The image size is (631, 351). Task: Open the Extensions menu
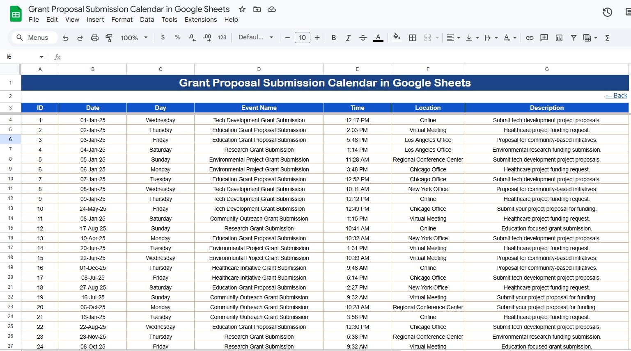201,19
